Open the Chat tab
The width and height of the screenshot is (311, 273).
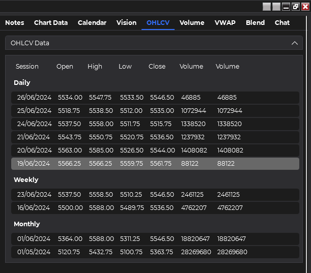point(282,22)
